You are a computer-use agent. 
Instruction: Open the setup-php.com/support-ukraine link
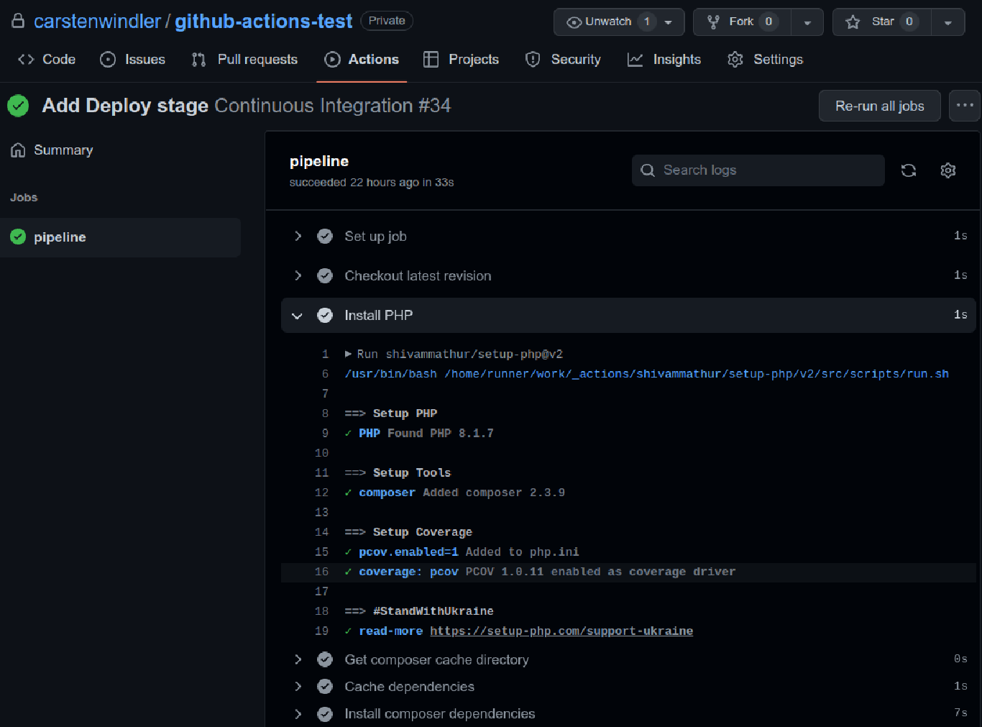click(561, 631)
